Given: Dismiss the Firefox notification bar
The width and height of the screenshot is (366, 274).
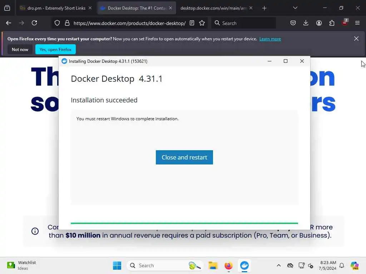Looking at the screenshot, I should coord(356,39).
